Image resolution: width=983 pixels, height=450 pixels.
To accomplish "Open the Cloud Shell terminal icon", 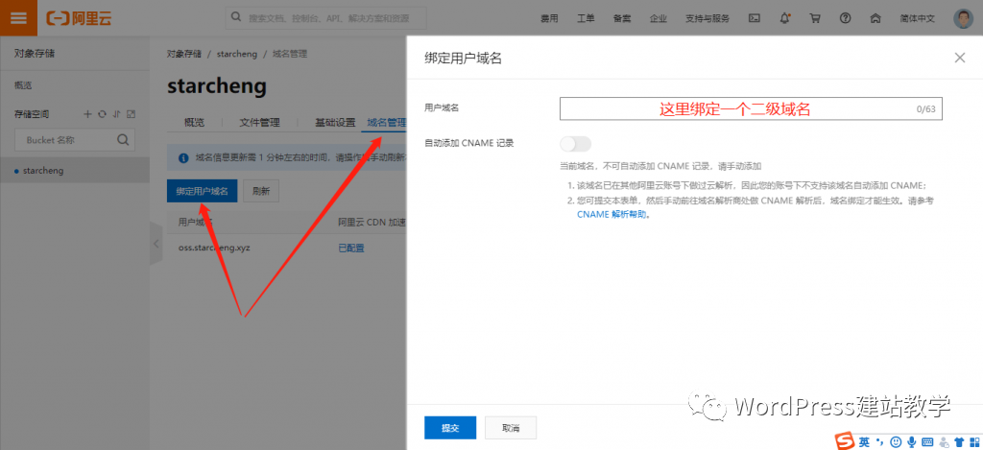I will [x=755, y=18].
